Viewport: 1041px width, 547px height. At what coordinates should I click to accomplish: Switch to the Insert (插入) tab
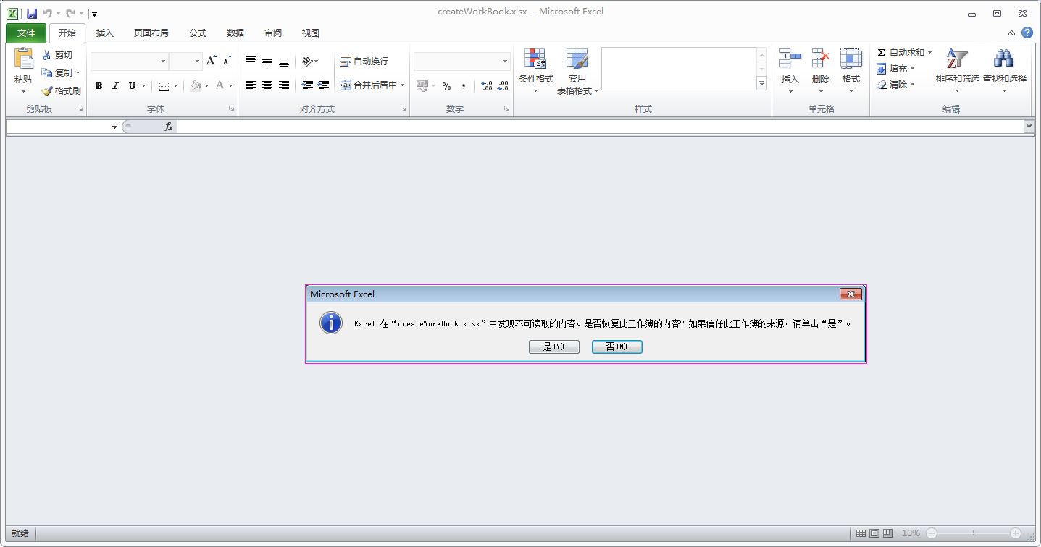(105, 33)
